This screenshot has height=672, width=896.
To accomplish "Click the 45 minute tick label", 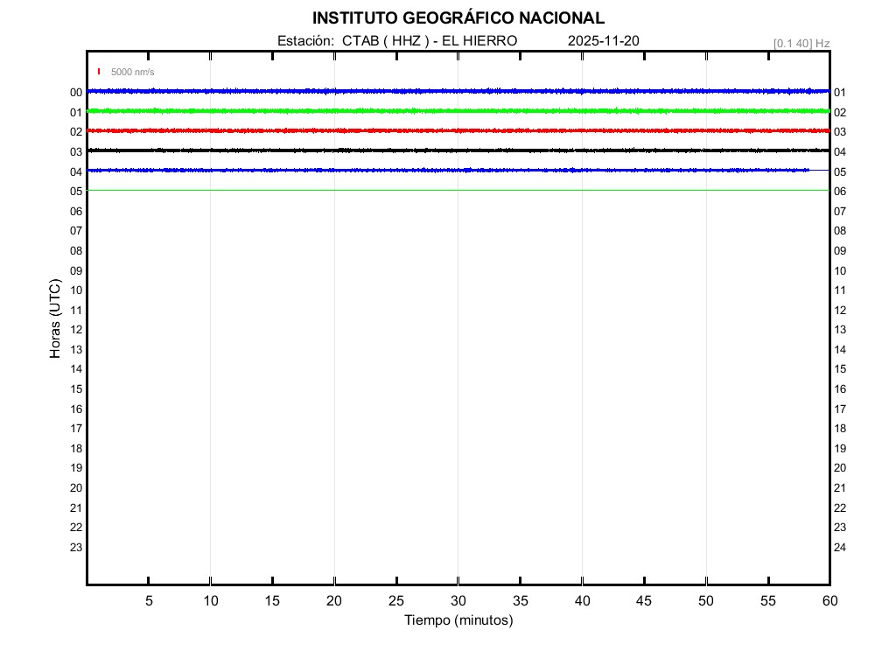I will tap(644, 600).
